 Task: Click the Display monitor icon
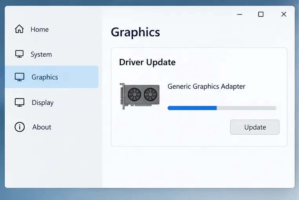click(20, 102)
